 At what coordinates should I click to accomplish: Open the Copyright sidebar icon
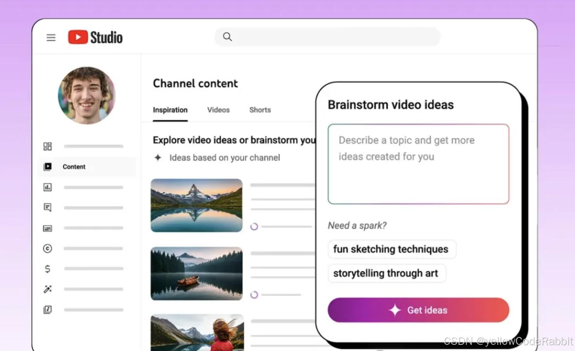click(x=47, y=249)
